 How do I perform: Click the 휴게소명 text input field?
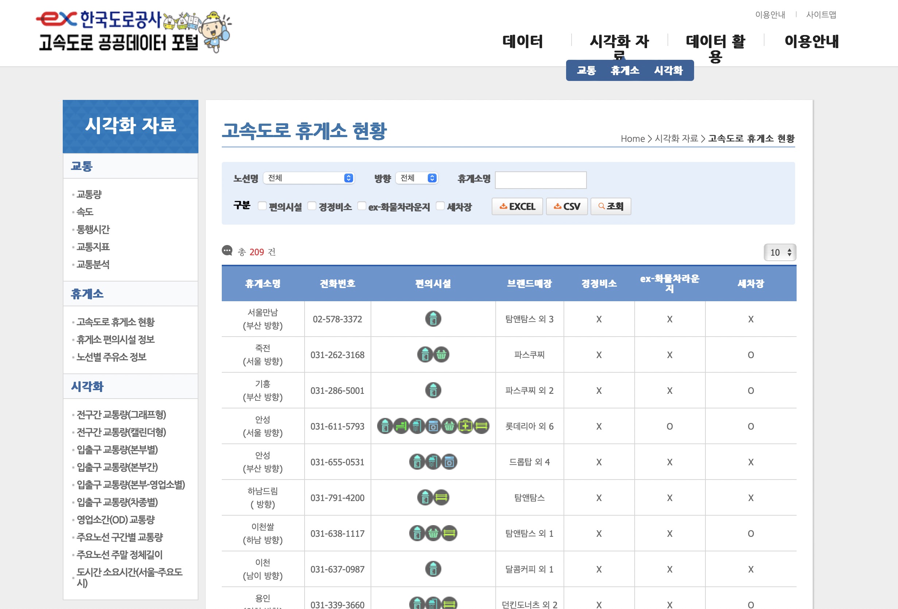pos(540,180)
